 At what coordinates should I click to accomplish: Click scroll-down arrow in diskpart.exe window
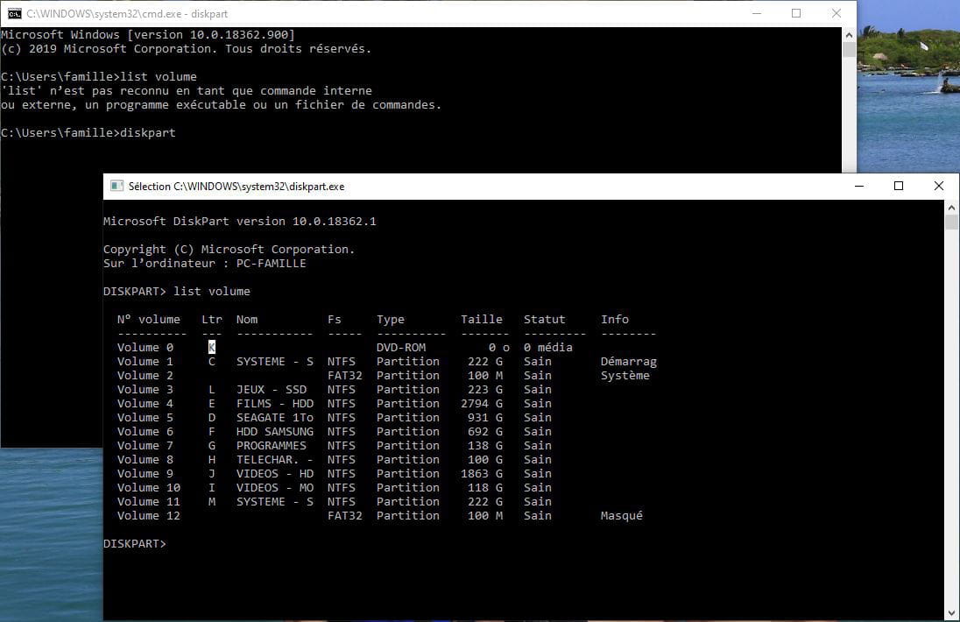pyautogui.click(x=951, y=613)
